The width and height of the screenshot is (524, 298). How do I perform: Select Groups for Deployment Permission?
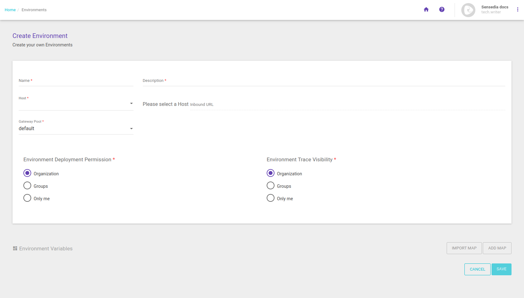click(27, 186)
